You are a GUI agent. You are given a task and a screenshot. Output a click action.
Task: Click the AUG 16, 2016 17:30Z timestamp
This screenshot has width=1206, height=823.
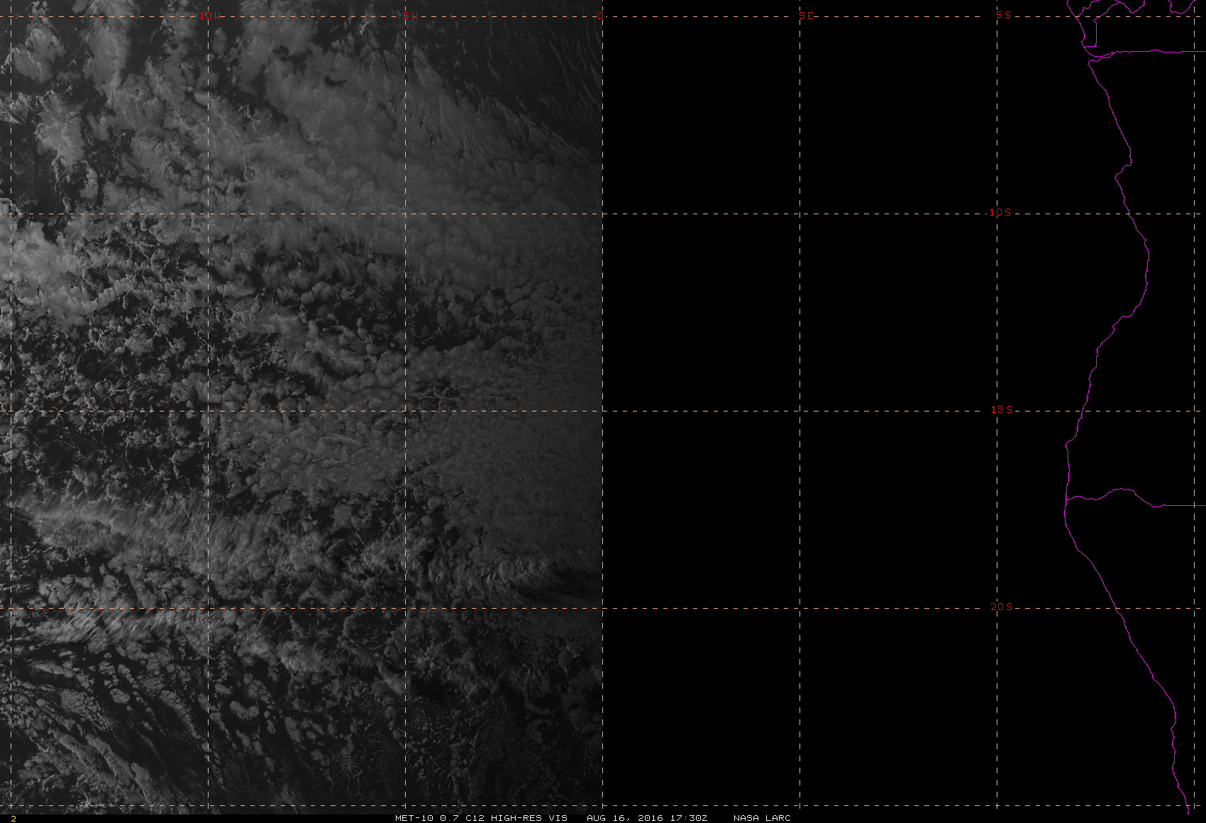(647, 817)
